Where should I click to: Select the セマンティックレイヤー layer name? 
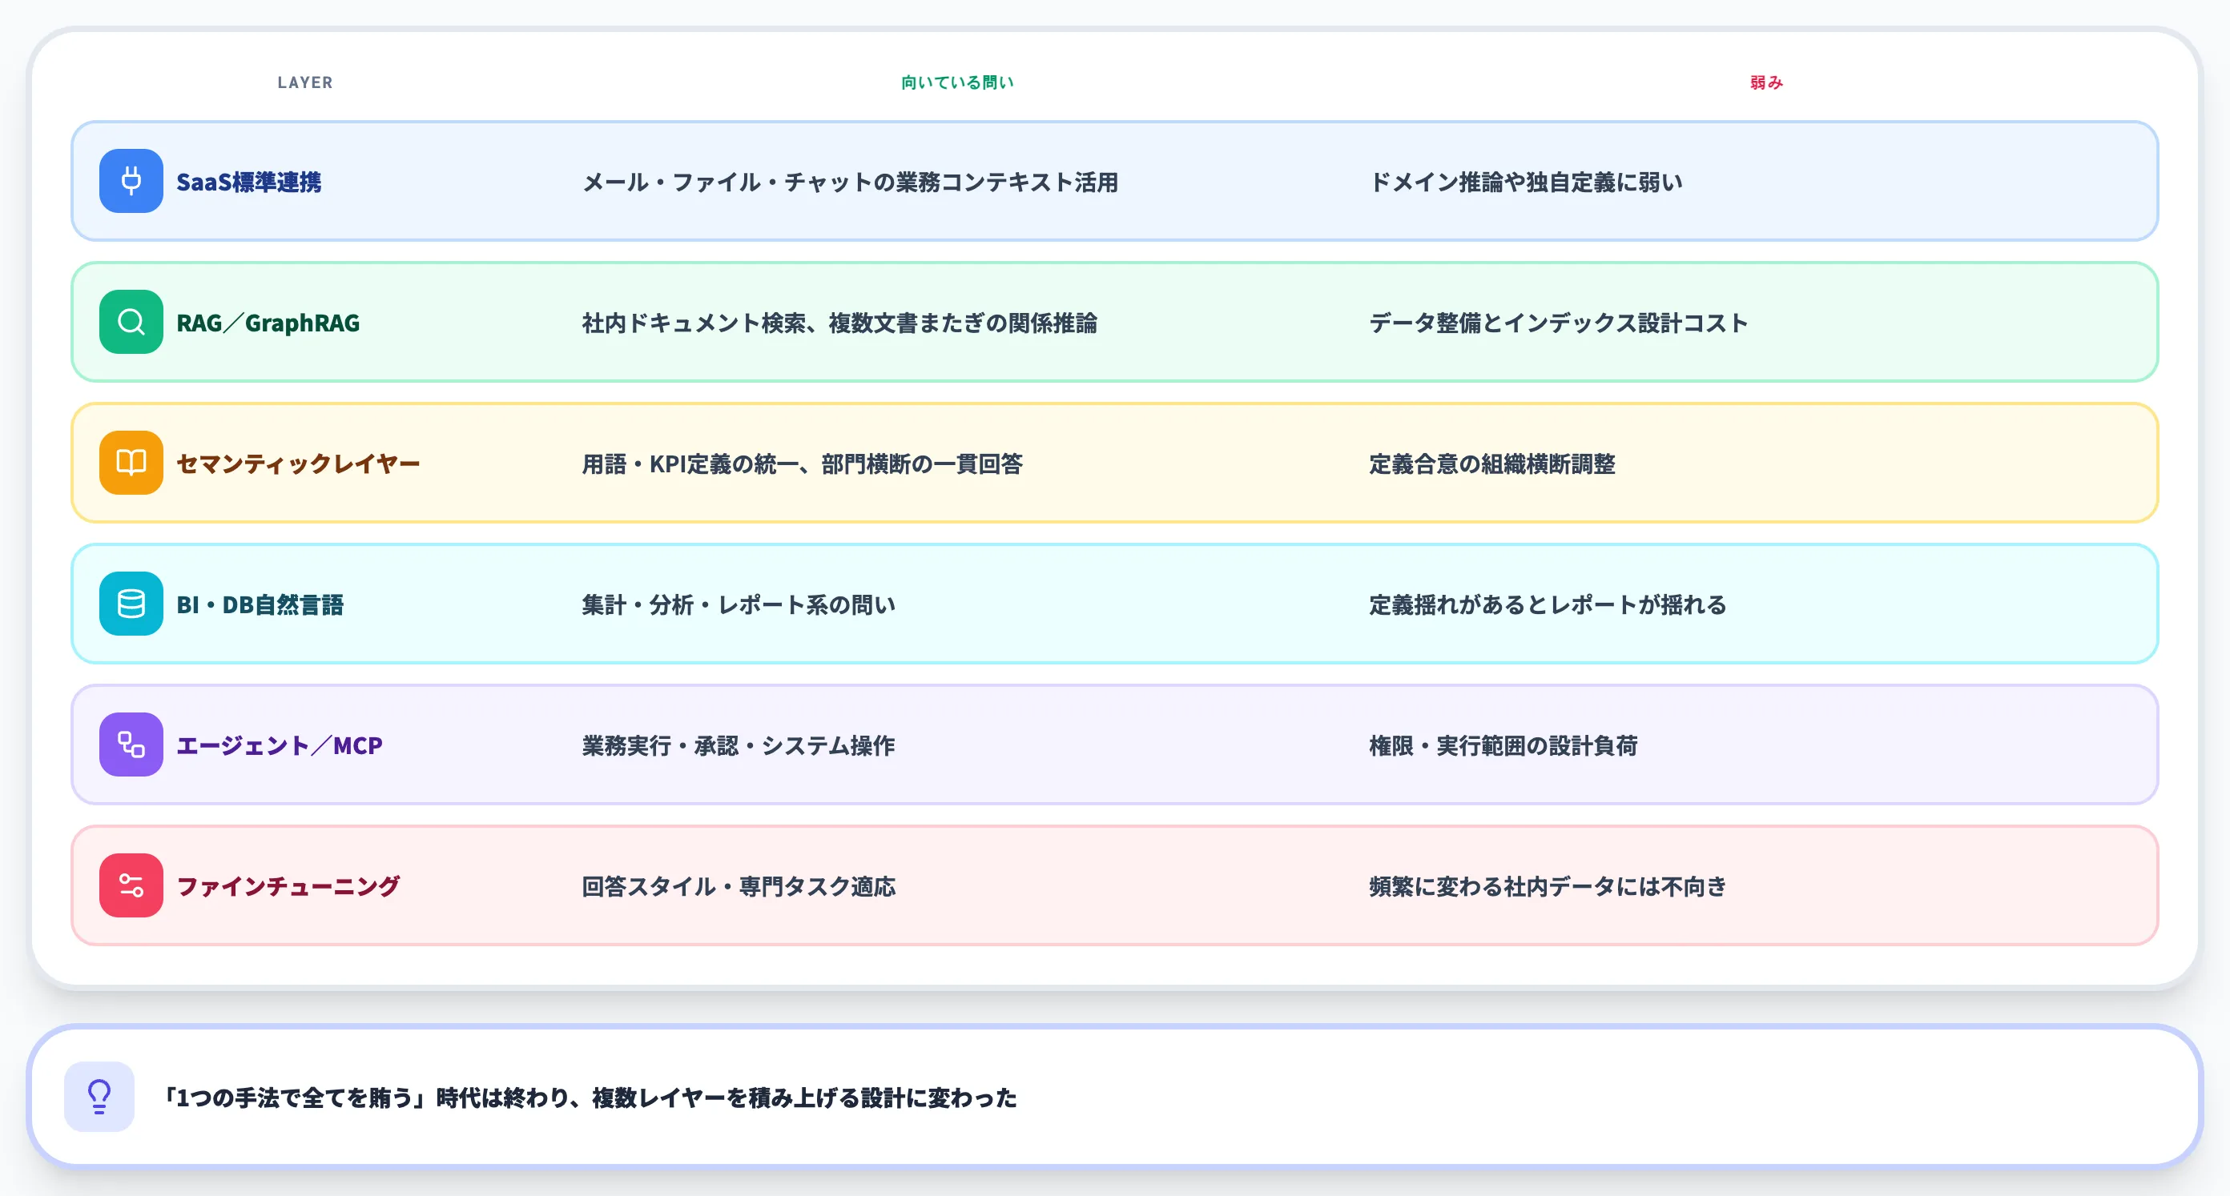tap(298, 464)
